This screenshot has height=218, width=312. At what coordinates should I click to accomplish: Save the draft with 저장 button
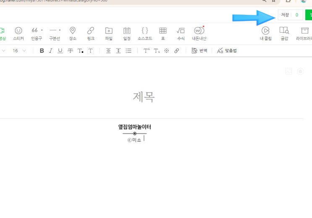point(285,15)
